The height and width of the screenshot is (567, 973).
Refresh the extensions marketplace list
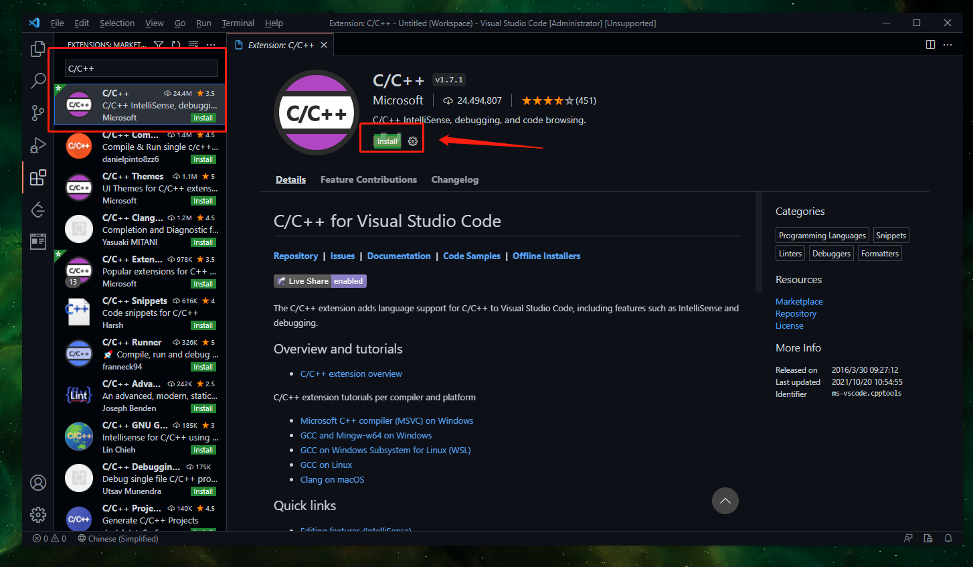pyautogui.click(x=176, y=45)
